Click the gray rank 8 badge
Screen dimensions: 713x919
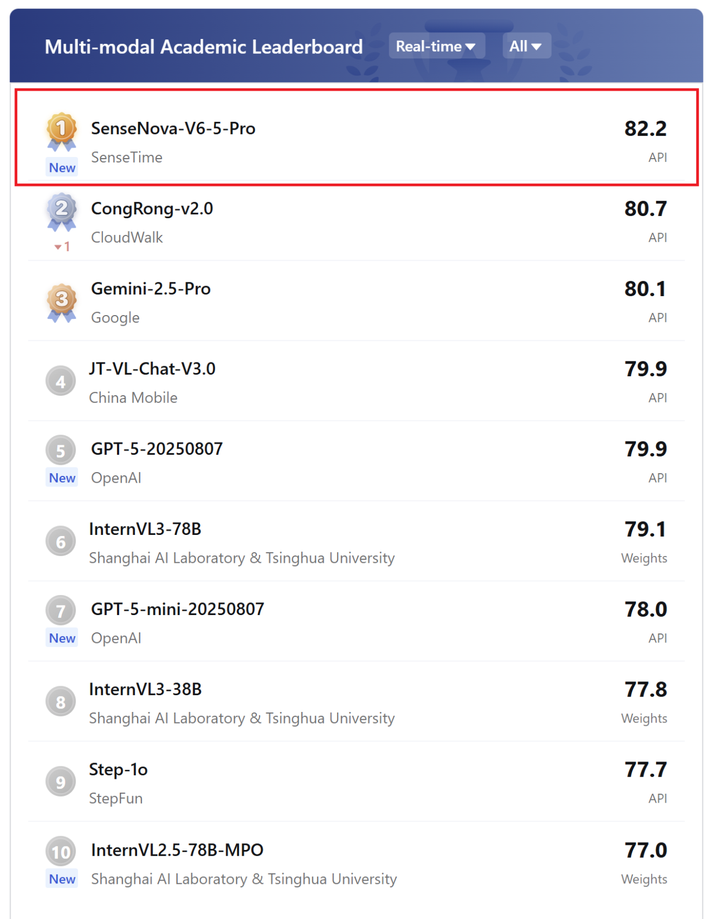tap(61, 702)
